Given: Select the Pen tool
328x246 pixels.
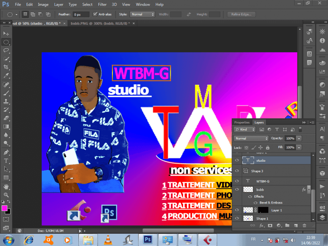Looking at the screenshot, I should (x=6, y=152).
